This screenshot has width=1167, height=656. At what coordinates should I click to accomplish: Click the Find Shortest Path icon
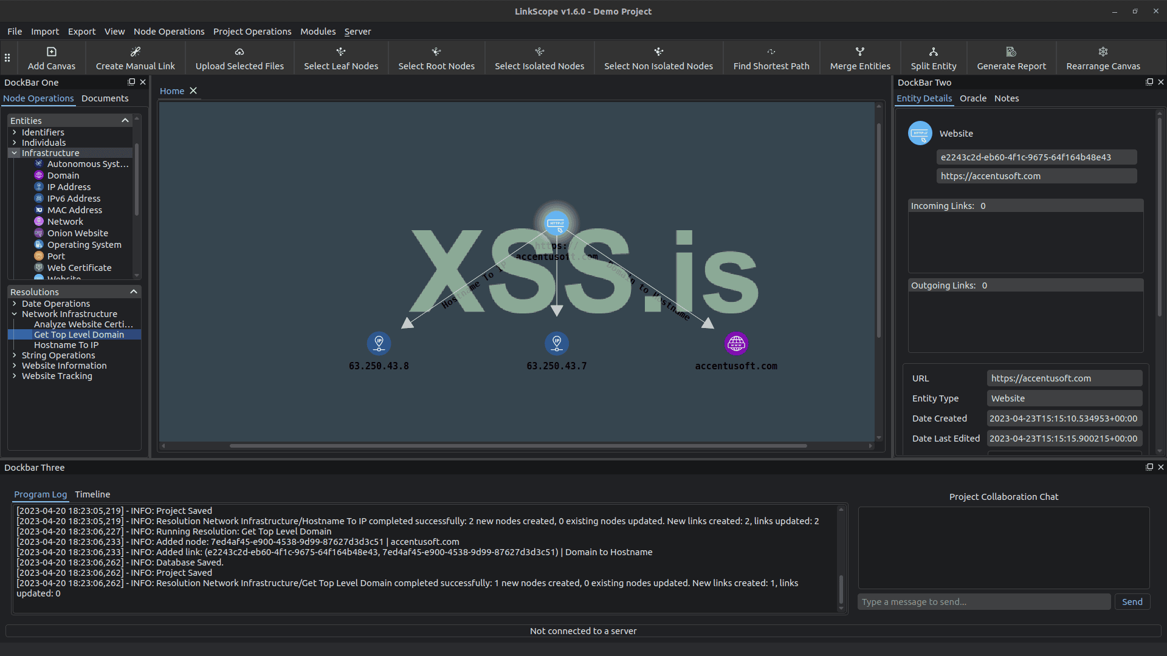[x=771, y=52]
